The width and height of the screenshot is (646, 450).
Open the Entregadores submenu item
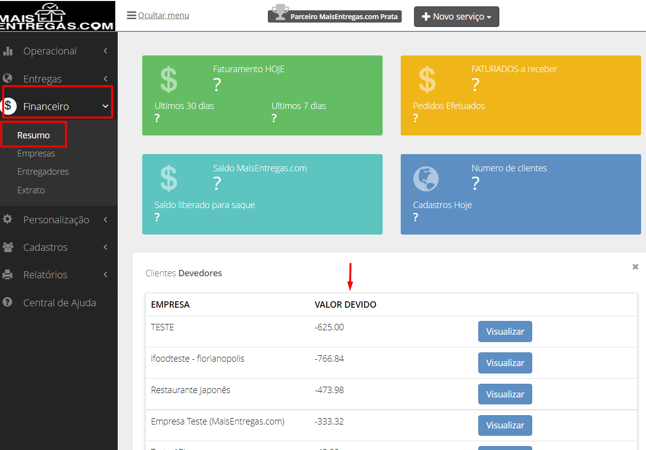[43, 172]
